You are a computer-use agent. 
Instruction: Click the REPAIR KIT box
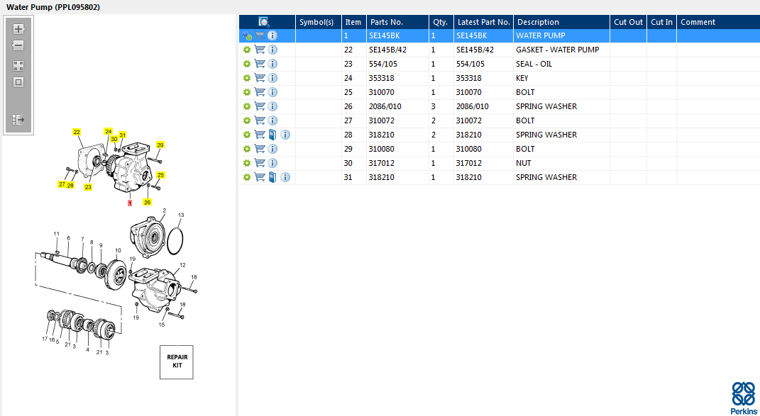pos(177,361)
